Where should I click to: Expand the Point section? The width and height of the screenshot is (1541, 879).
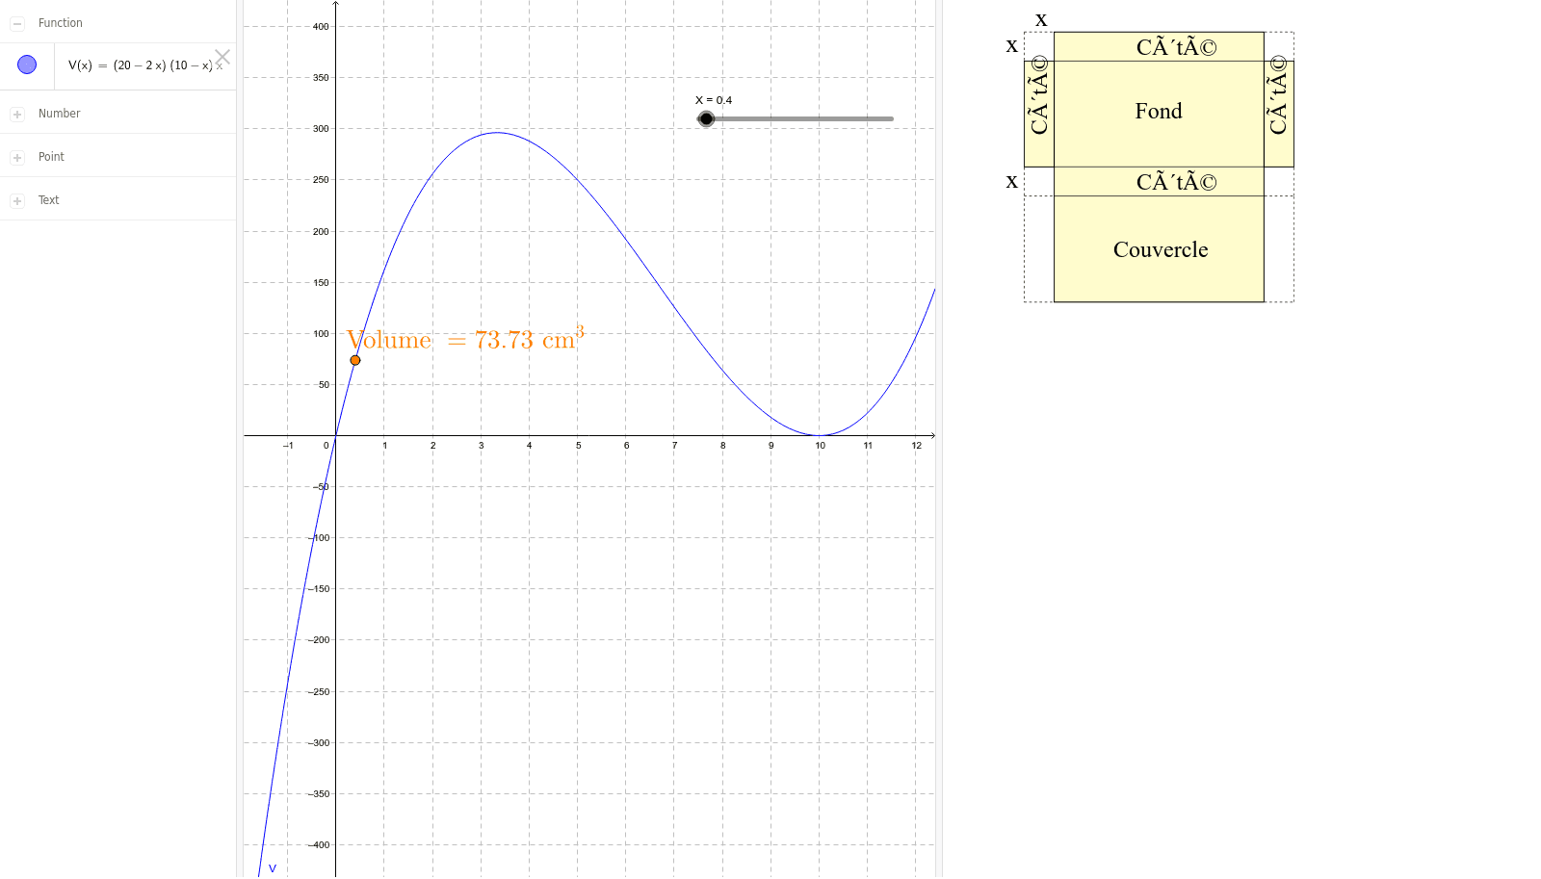tap(17, 157)
